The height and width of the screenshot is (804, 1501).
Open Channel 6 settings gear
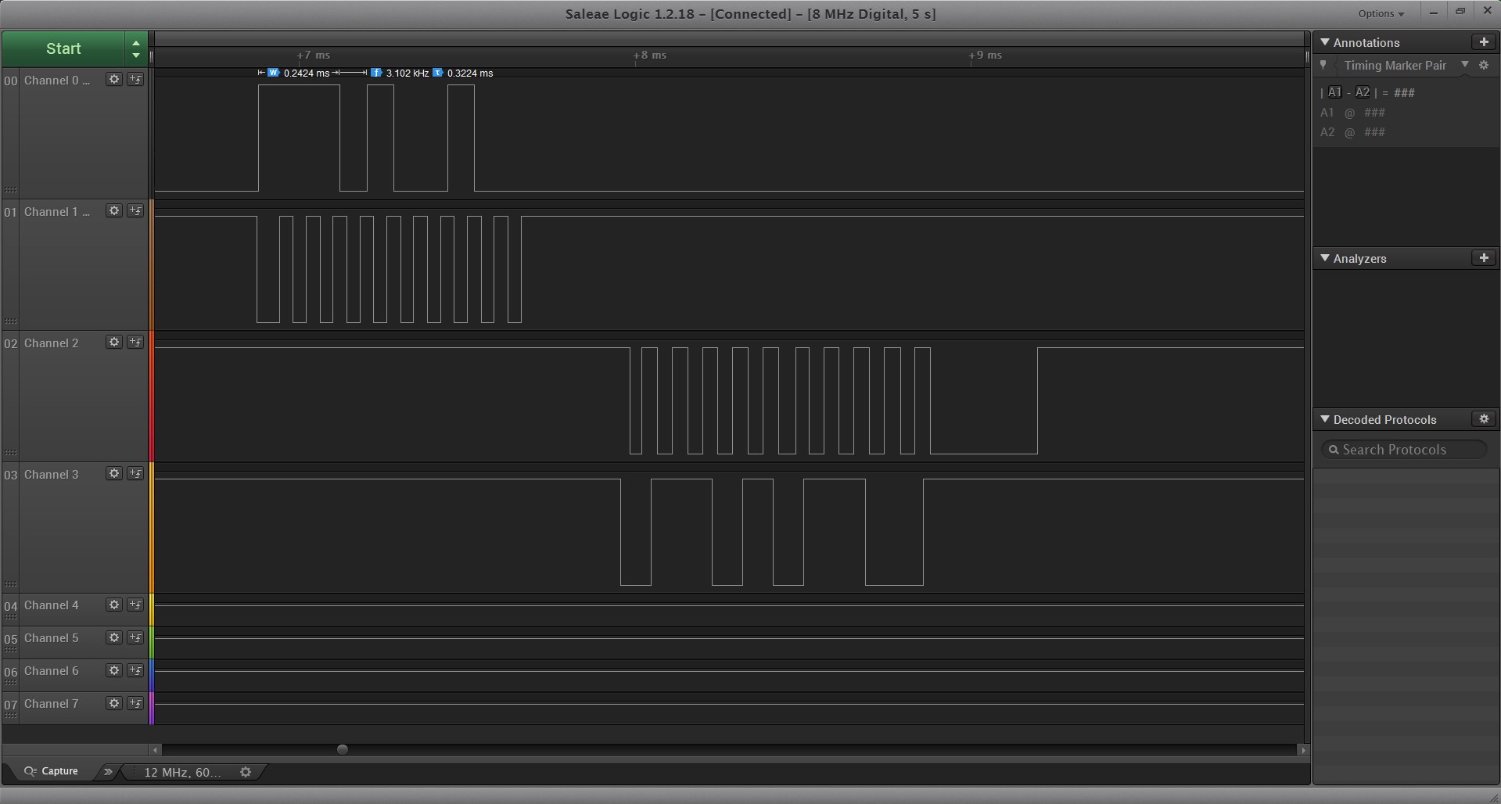pos(114,670)
